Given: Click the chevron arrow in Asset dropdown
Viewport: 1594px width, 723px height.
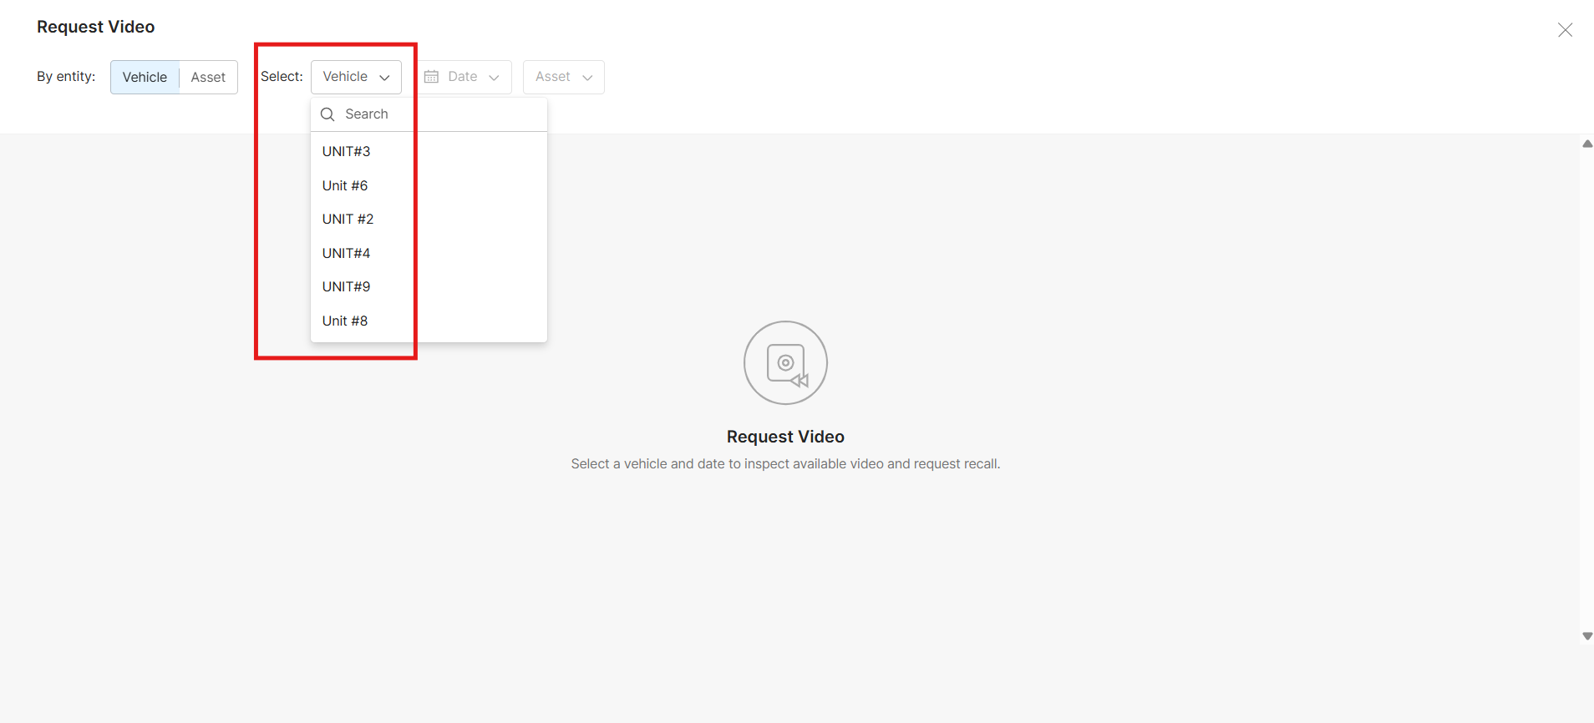Looking at the screenshot, I should (587, 78).
